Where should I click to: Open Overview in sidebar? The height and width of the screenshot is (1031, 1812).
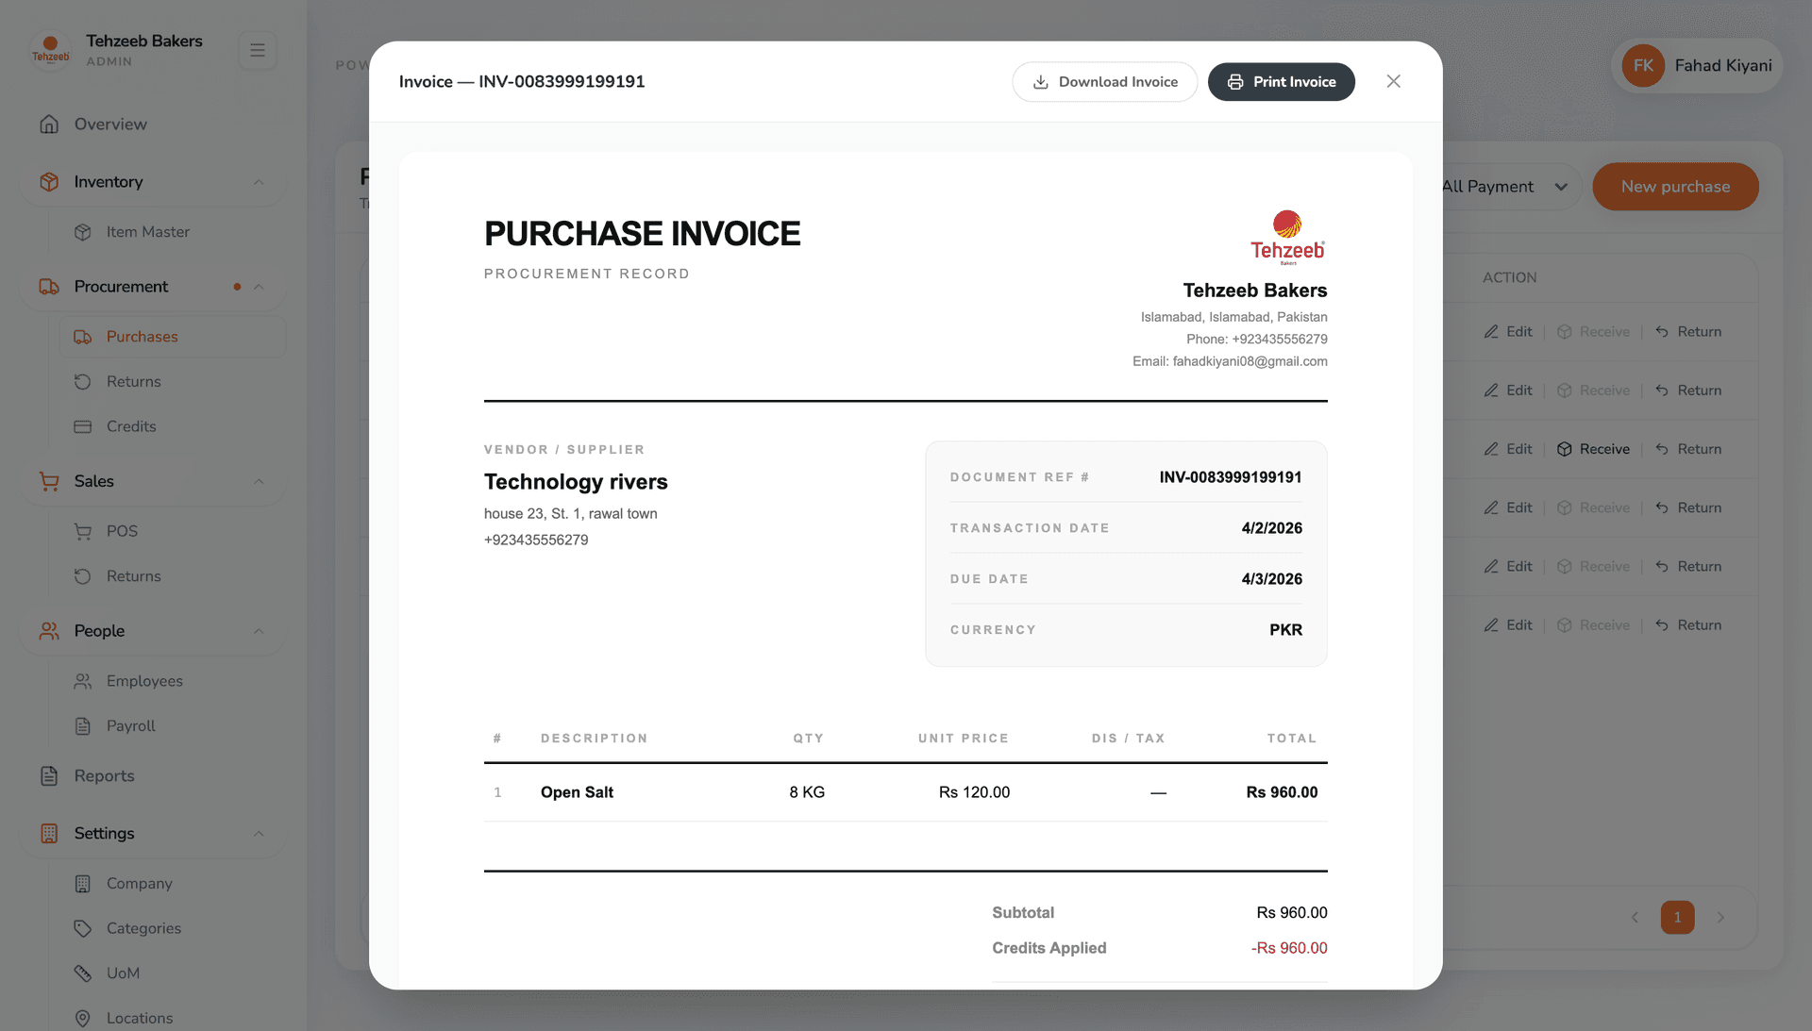coord(110,125)
